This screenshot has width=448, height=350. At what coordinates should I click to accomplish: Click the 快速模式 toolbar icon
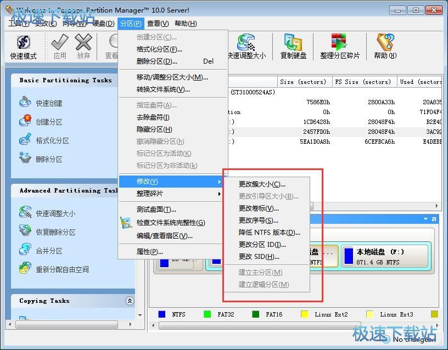[24, 42]
